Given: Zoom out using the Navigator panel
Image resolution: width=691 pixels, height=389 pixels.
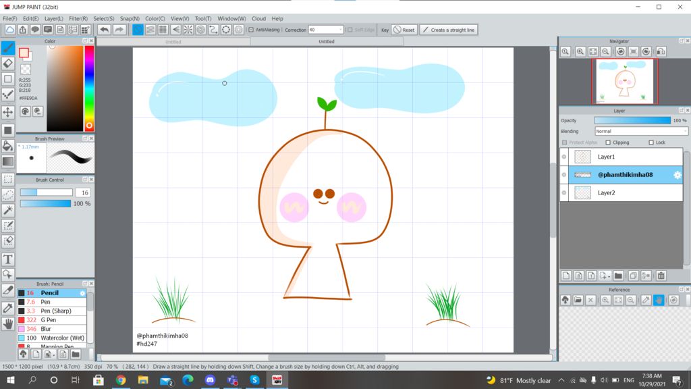Looking at the screenshot, I should click(x=606, y=51).
